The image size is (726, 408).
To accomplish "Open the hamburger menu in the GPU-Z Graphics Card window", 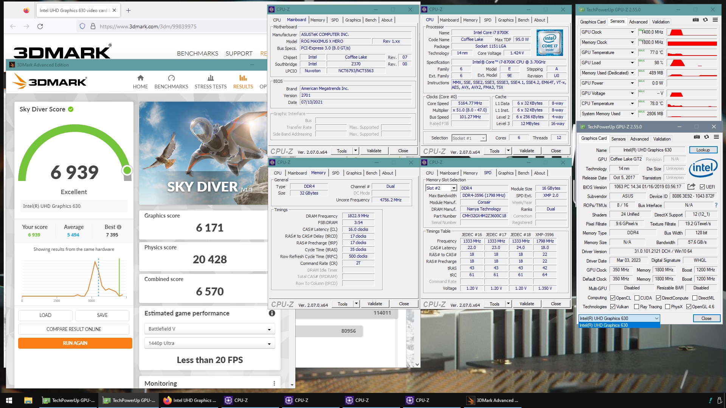I will 716,137.
